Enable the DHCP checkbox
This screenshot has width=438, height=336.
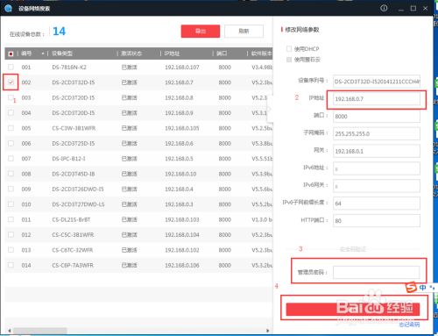coord(289,48)
